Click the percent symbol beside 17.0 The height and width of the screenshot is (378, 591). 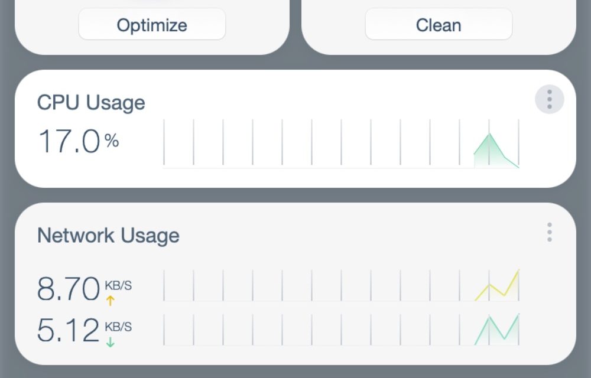click(x=112, y=141)
